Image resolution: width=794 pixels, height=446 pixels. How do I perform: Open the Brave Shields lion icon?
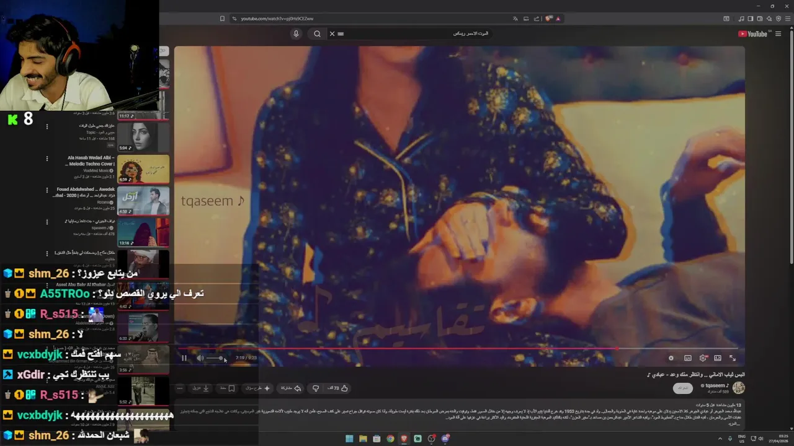click(x=548, y=19)
